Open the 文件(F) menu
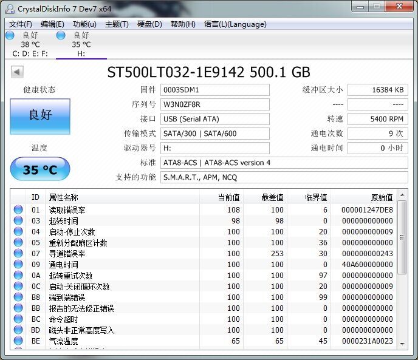This screenshot has width=418, height=360. click(21, 24)
